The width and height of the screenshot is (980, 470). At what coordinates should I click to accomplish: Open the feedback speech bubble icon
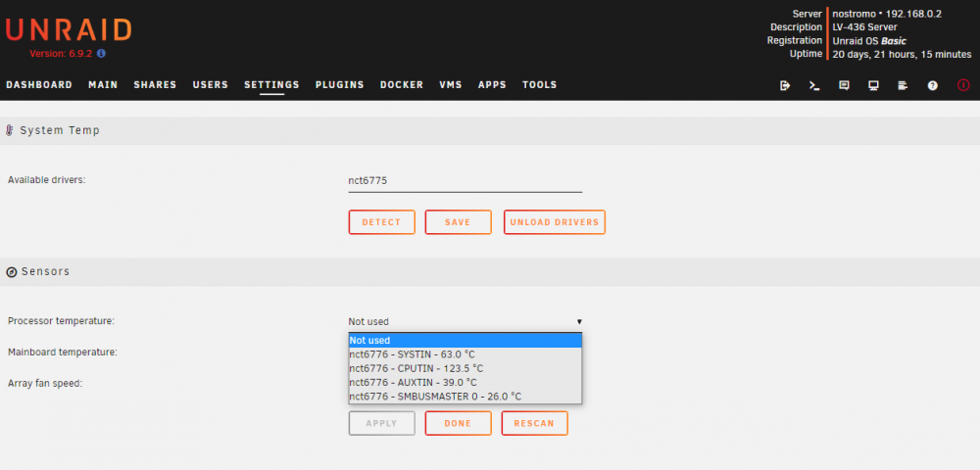tap(844, 85)
